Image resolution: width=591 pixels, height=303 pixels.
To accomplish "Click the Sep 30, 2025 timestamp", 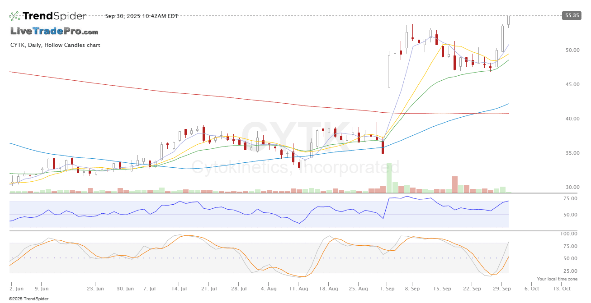I will coord(142,16).
